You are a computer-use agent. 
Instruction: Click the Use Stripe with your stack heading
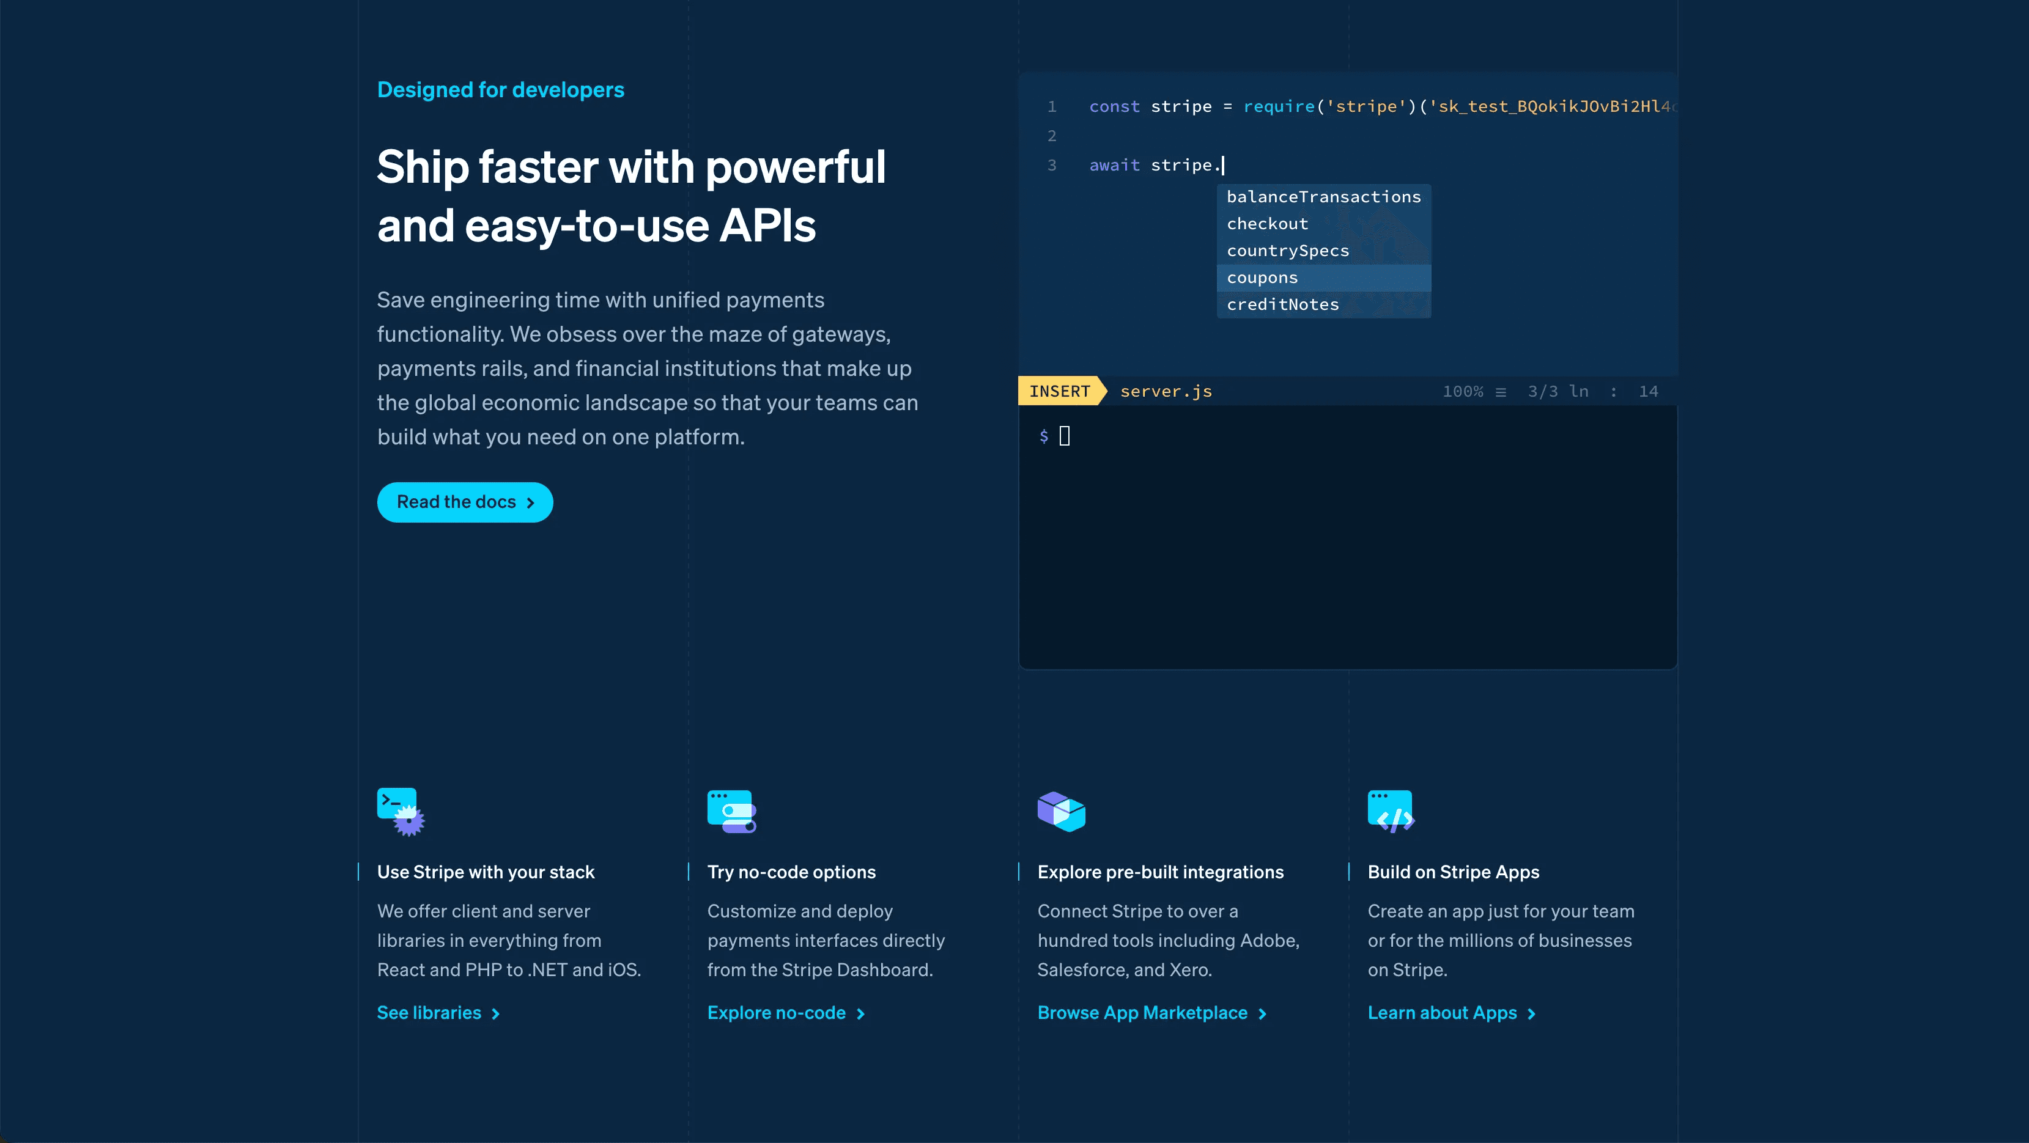(486, 872)
